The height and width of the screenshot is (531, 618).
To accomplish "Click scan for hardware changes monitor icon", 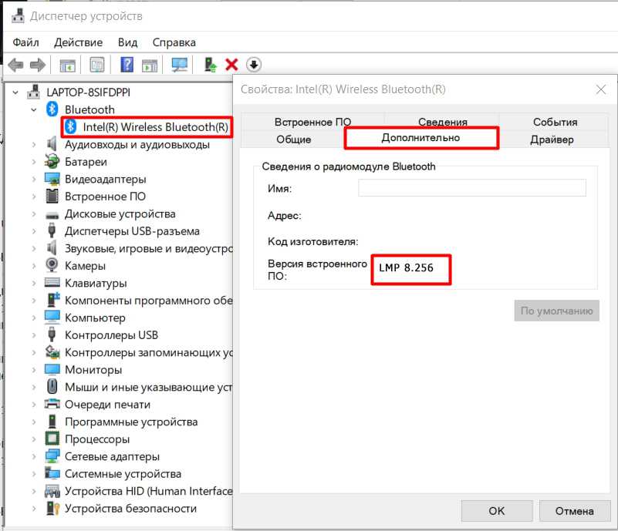I will click(x=180, y=66).
